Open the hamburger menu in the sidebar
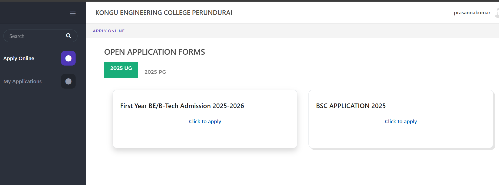This screenshot has height=185, width=499. pyautogui.click(x=73, y=13)
